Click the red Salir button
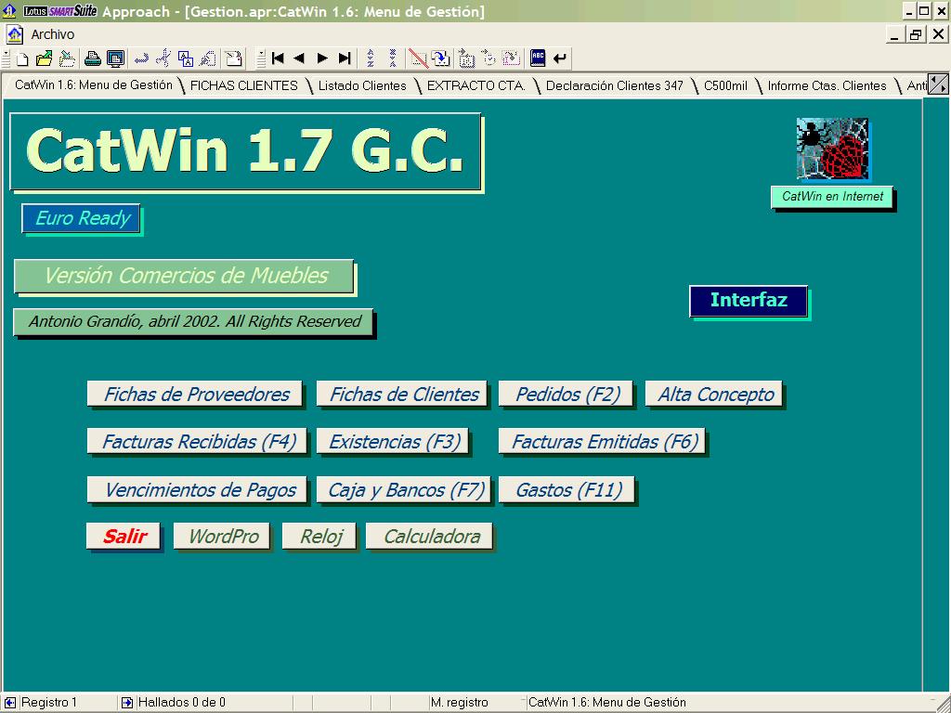Image resolution: width=951 pixels, height=713 pixels. [124, 537]
